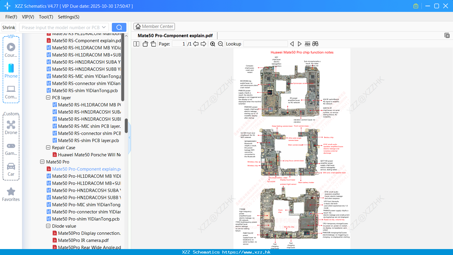Open Mate50Pro Display connection PDF
The height and width of the screenshot is (255, 453).
87,233
